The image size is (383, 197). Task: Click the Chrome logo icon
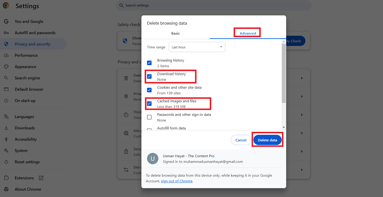tap(6, 6)
